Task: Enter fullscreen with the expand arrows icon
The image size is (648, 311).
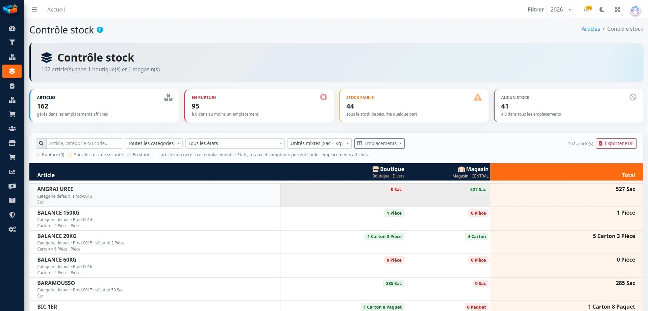Action: [x=617, y=9]
